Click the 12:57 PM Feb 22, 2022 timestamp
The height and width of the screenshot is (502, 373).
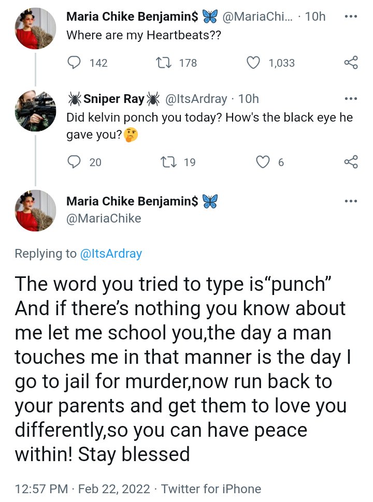pos(83,489)
